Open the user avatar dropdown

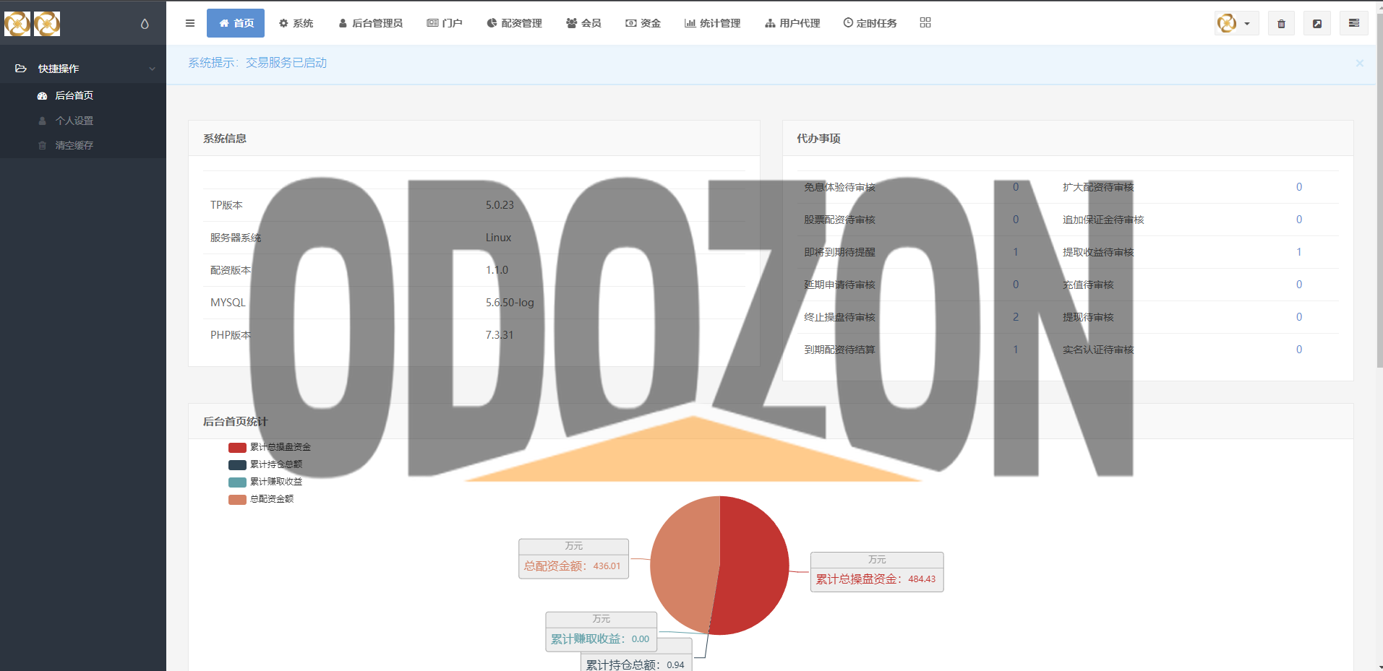tap(1236, 23)
